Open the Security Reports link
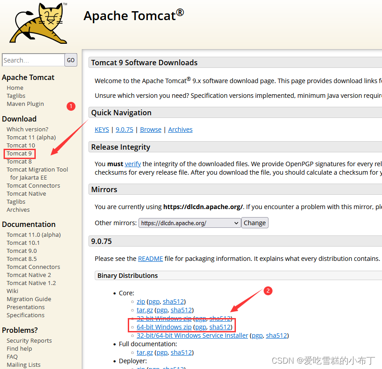The image size is (382, 369). point(29,340)
